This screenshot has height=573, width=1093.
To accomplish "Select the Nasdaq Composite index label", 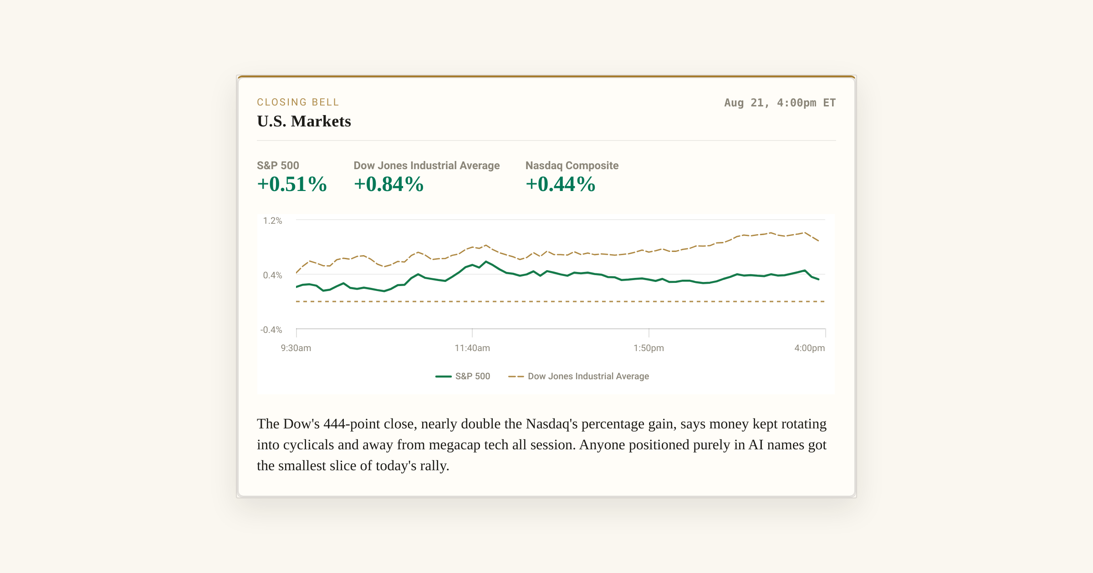I will click(572, 166).
